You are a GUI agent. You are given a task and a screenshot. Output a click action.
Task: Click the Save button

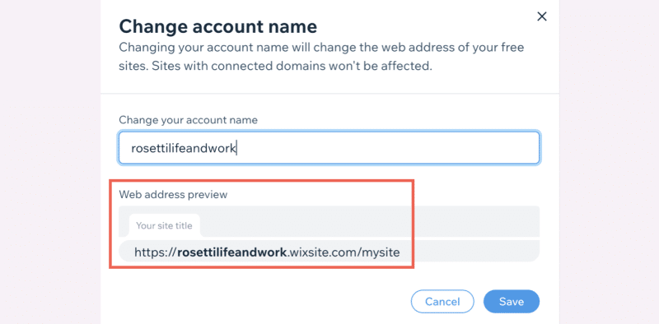[x=512, y=301]
